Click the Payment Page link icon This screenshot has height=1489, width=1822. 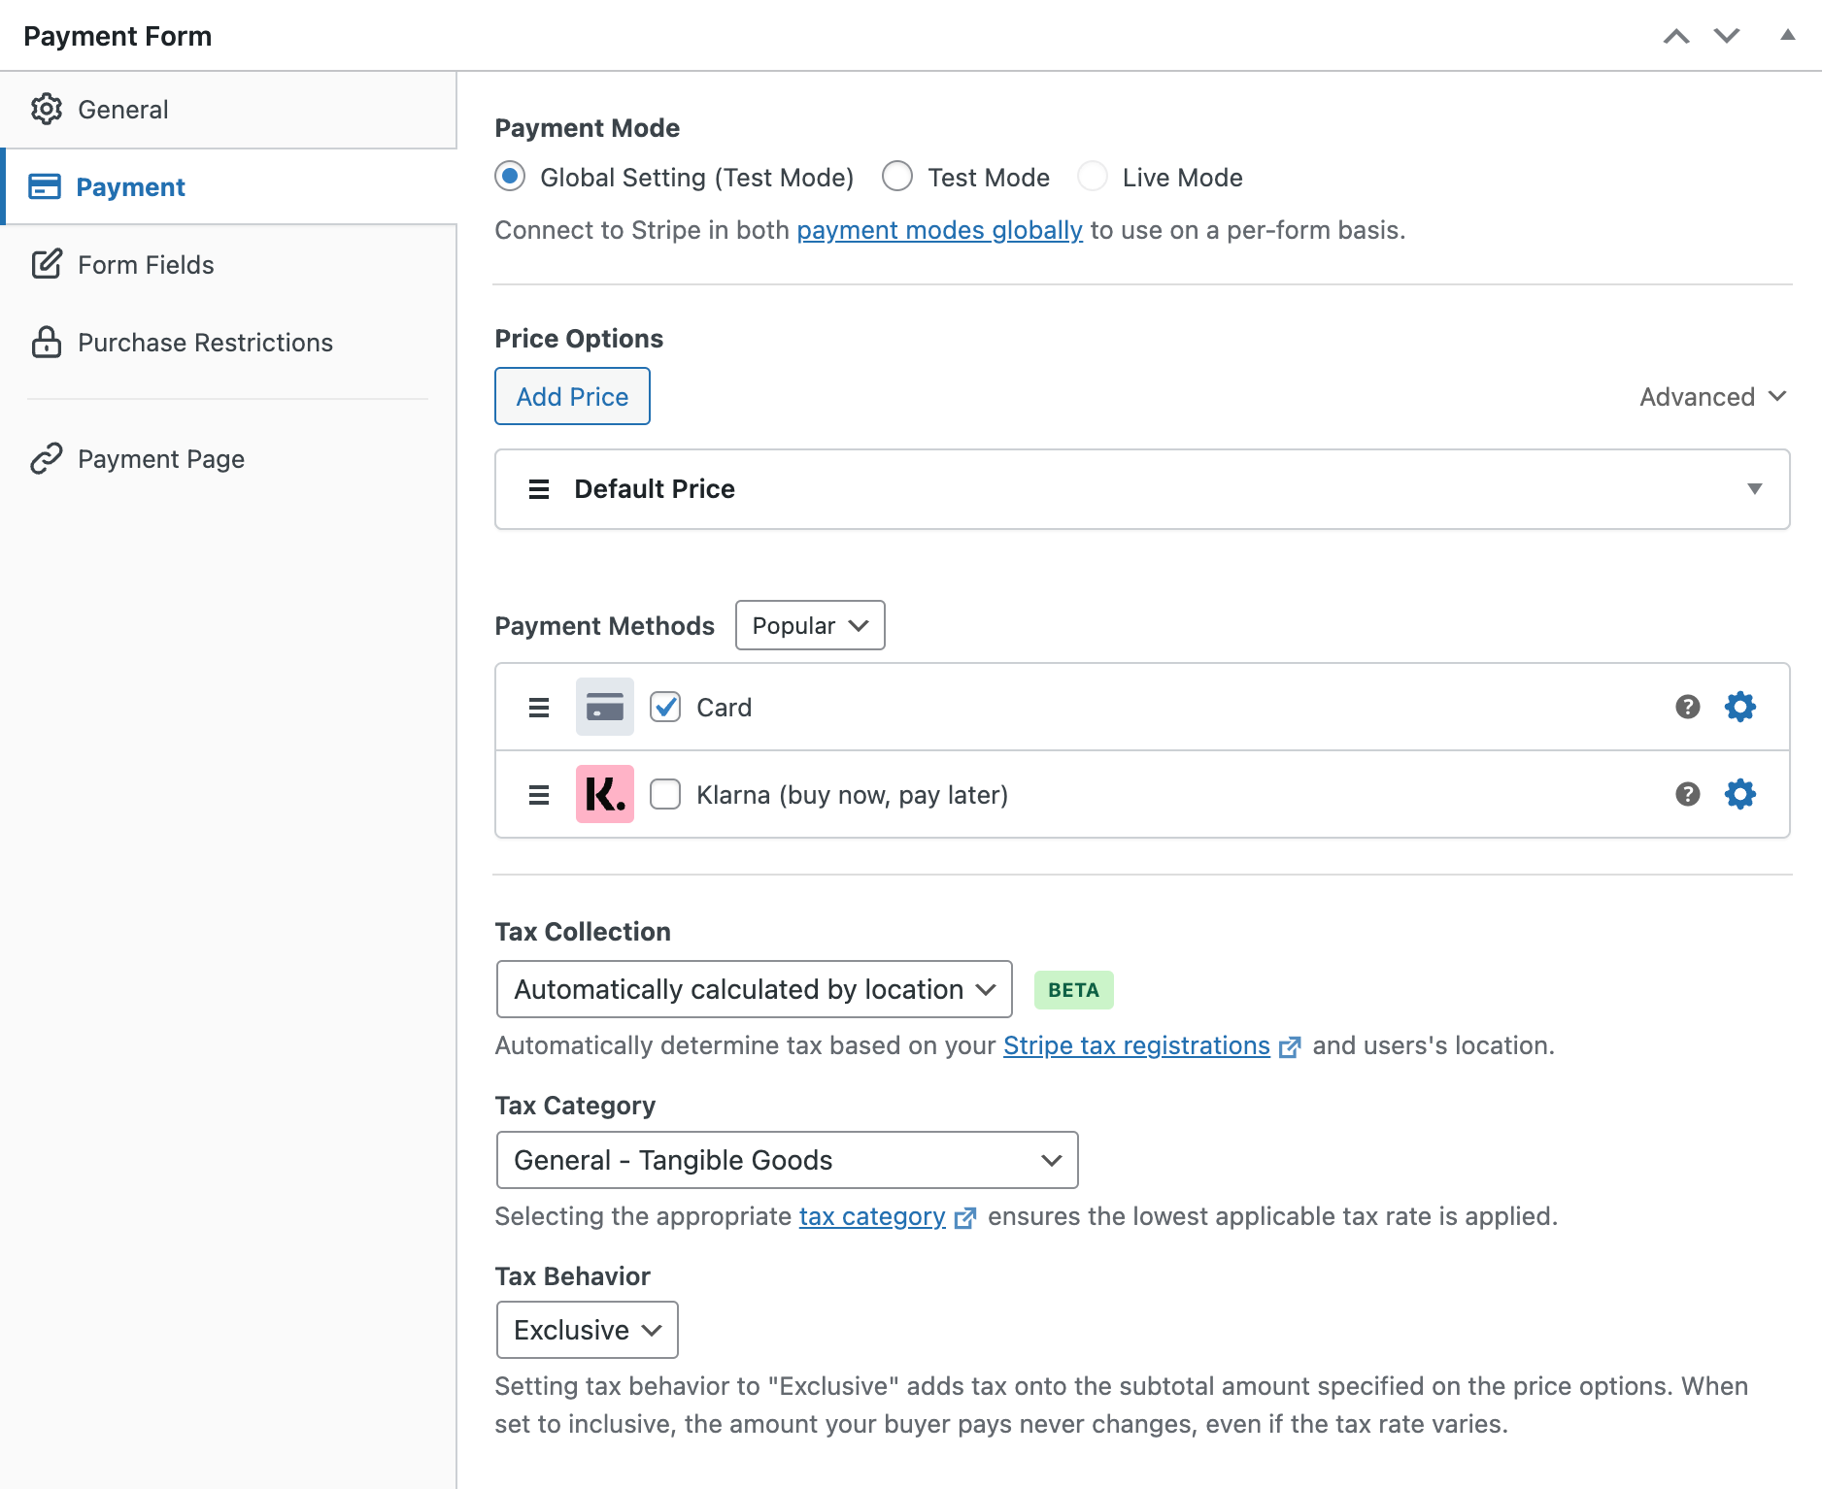click(47, 458)
